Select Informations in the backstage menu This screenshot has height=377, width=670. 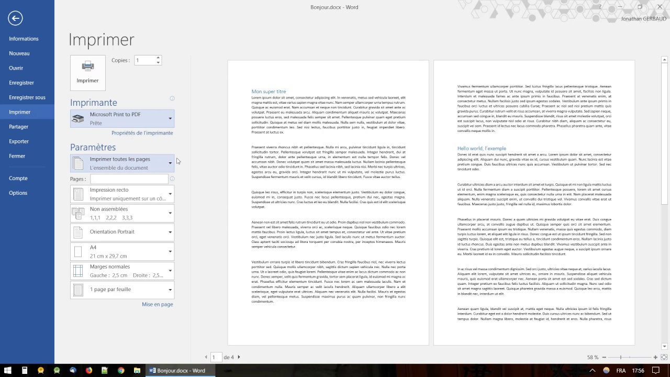pos(27,39)
